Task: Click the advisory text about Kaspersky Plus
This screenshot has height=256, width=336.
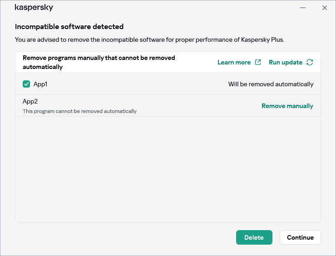Action: coord(149,39)
